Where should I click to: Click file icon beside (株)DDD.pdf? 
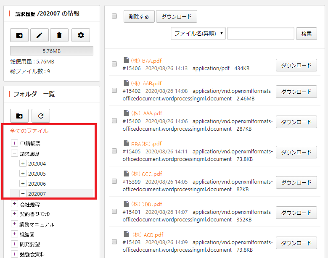point(126,204)
